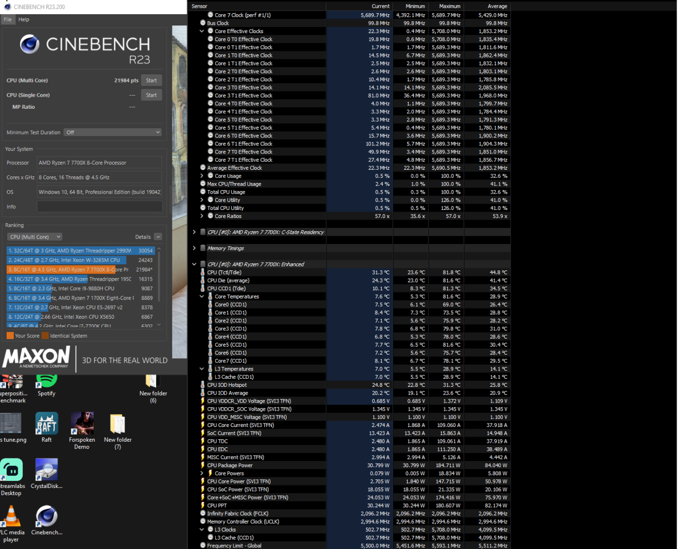Screen dimensions: 700x549
Task: Click the brown Identical System legend swatch
Action: (45, 335)
